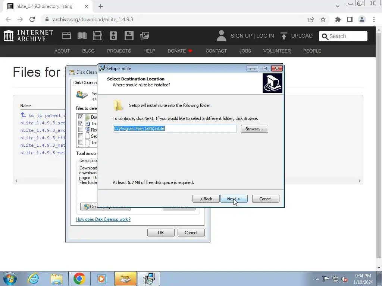Click the user avatar icon near Sign Up

click(221, 36)
